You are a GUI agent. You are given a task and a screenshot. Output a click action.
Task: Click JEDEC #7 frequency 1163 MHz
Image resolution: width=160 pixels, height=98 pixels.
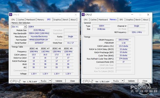click(x=45, y=52)
